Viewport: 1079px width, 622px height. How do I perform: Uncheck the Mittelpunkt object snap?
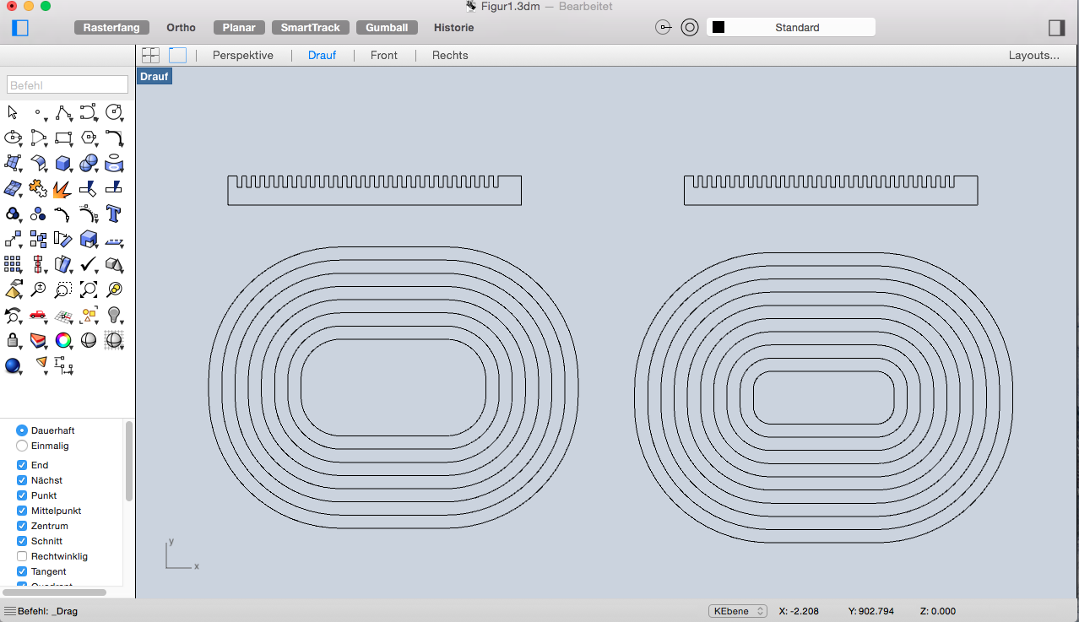(22, 511)
